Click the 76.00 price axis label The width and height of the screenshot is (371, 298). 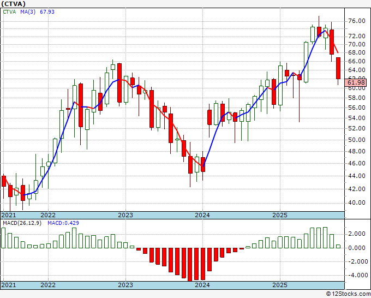coord(357,21)
